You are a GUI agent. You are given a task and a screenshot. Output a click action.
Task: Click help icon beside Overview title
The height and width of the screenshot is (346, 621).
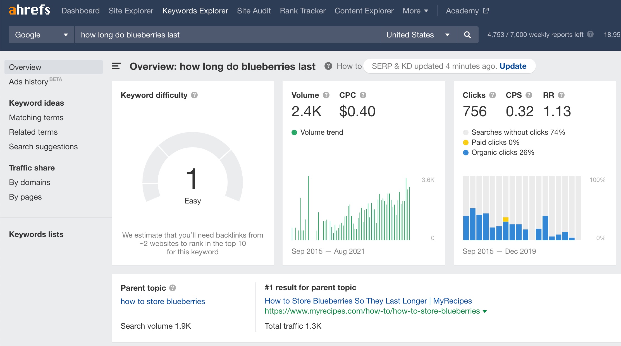point(328,66)
